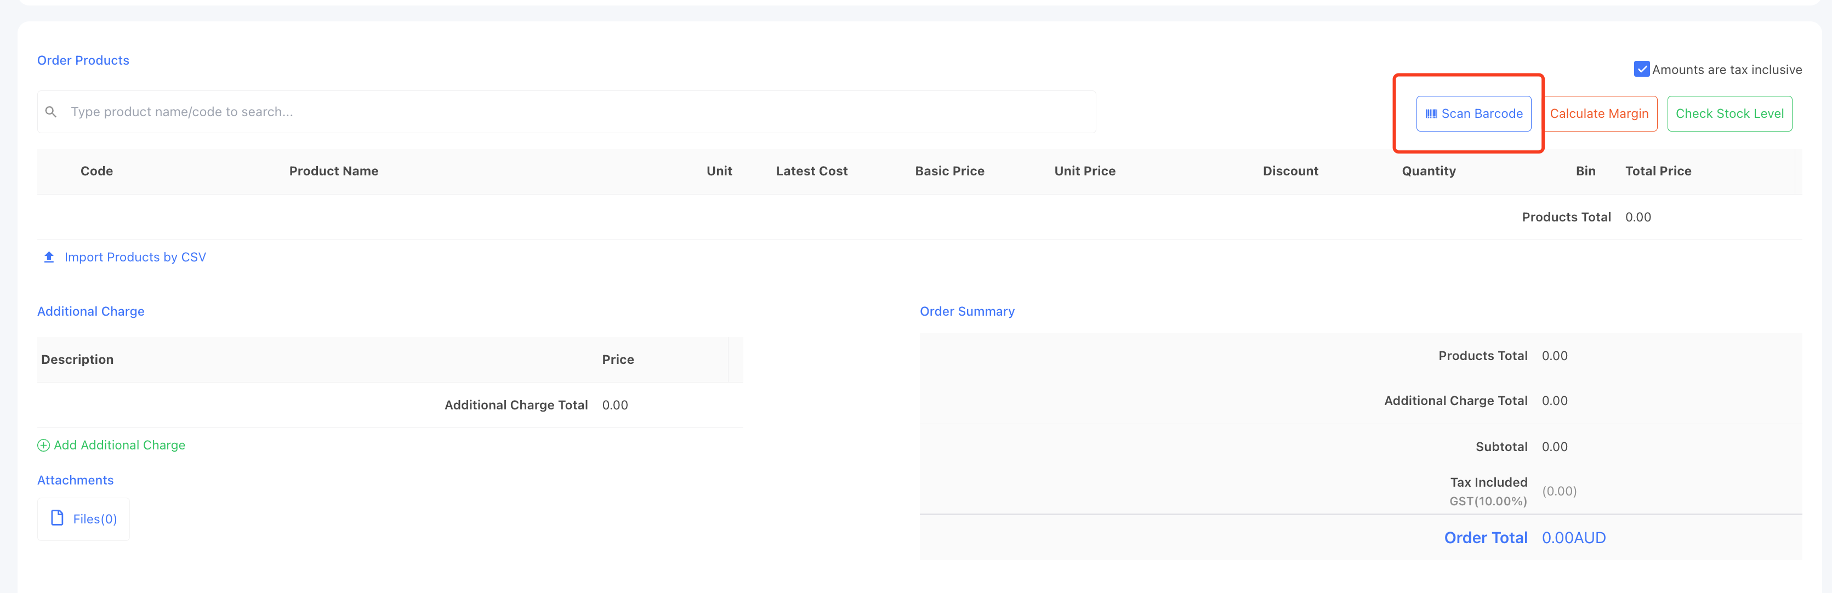Click the search magnifier icon
Screen dimensions: 1832x593
[50, 112]
